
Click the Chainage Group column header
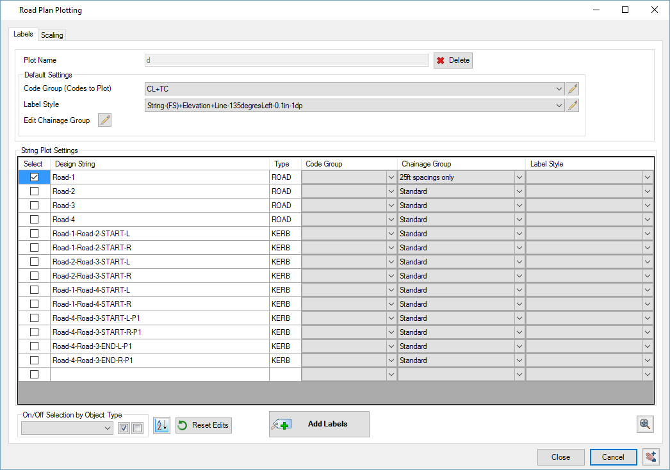coord(461,164)
